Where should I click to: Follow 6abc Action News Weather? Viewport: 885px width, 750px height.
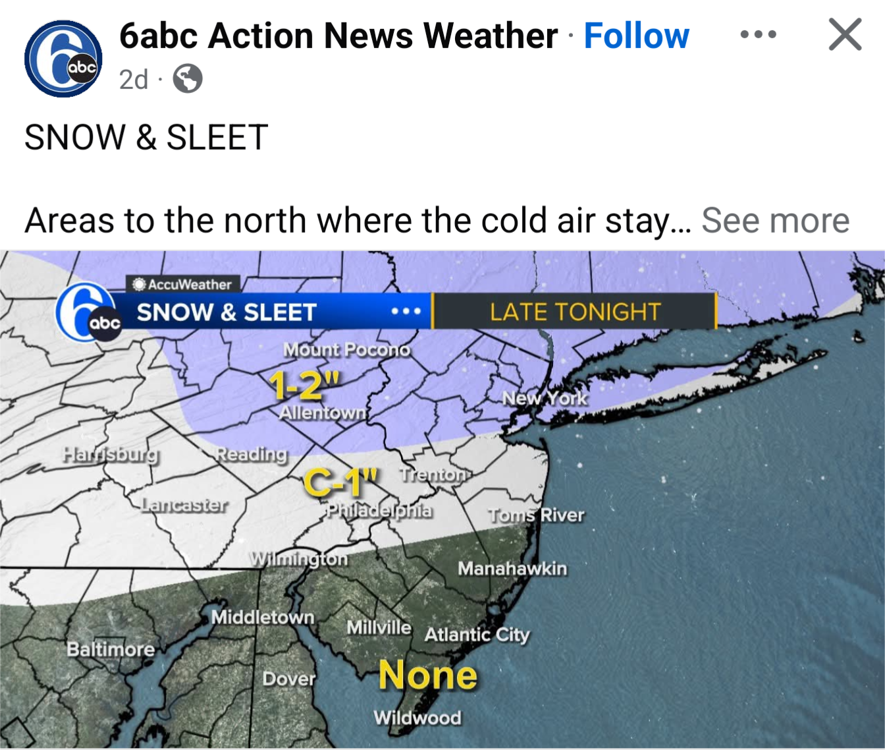[x=636, y=36]
